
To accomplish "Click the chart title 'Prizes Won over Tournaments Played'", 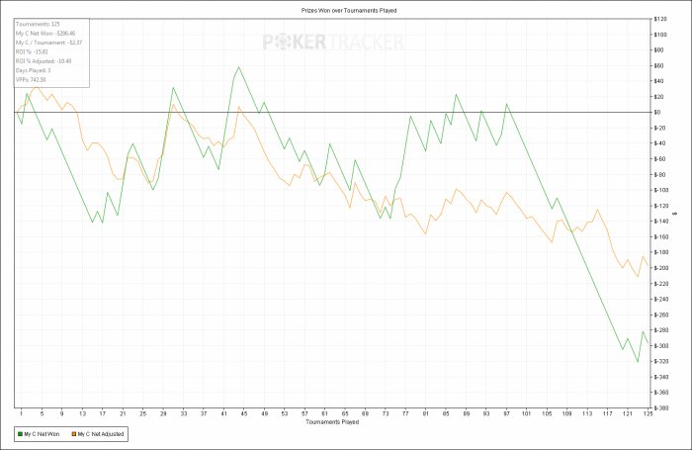I will [349, 10].
